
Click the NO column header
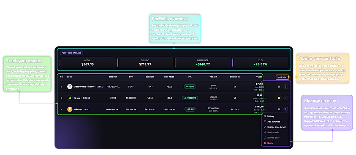tap(61, 77)
